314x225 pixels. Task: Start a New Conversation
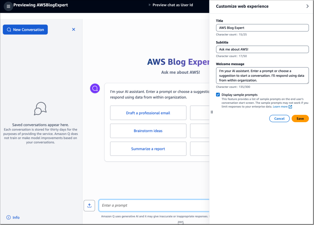click(x=25, y=29)
